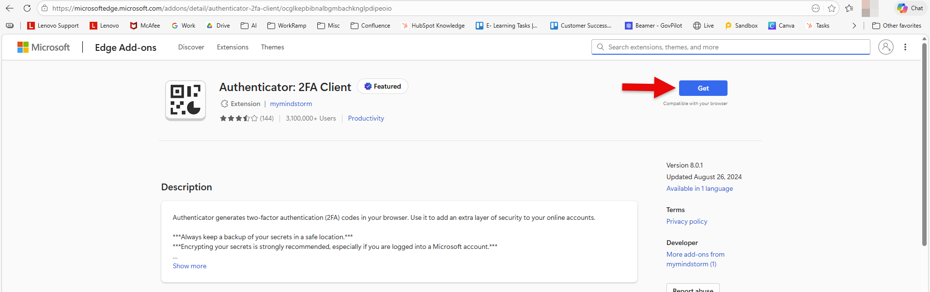Click the page vertical scrollbar
The image size is (930, 292).
pos(924,144)
